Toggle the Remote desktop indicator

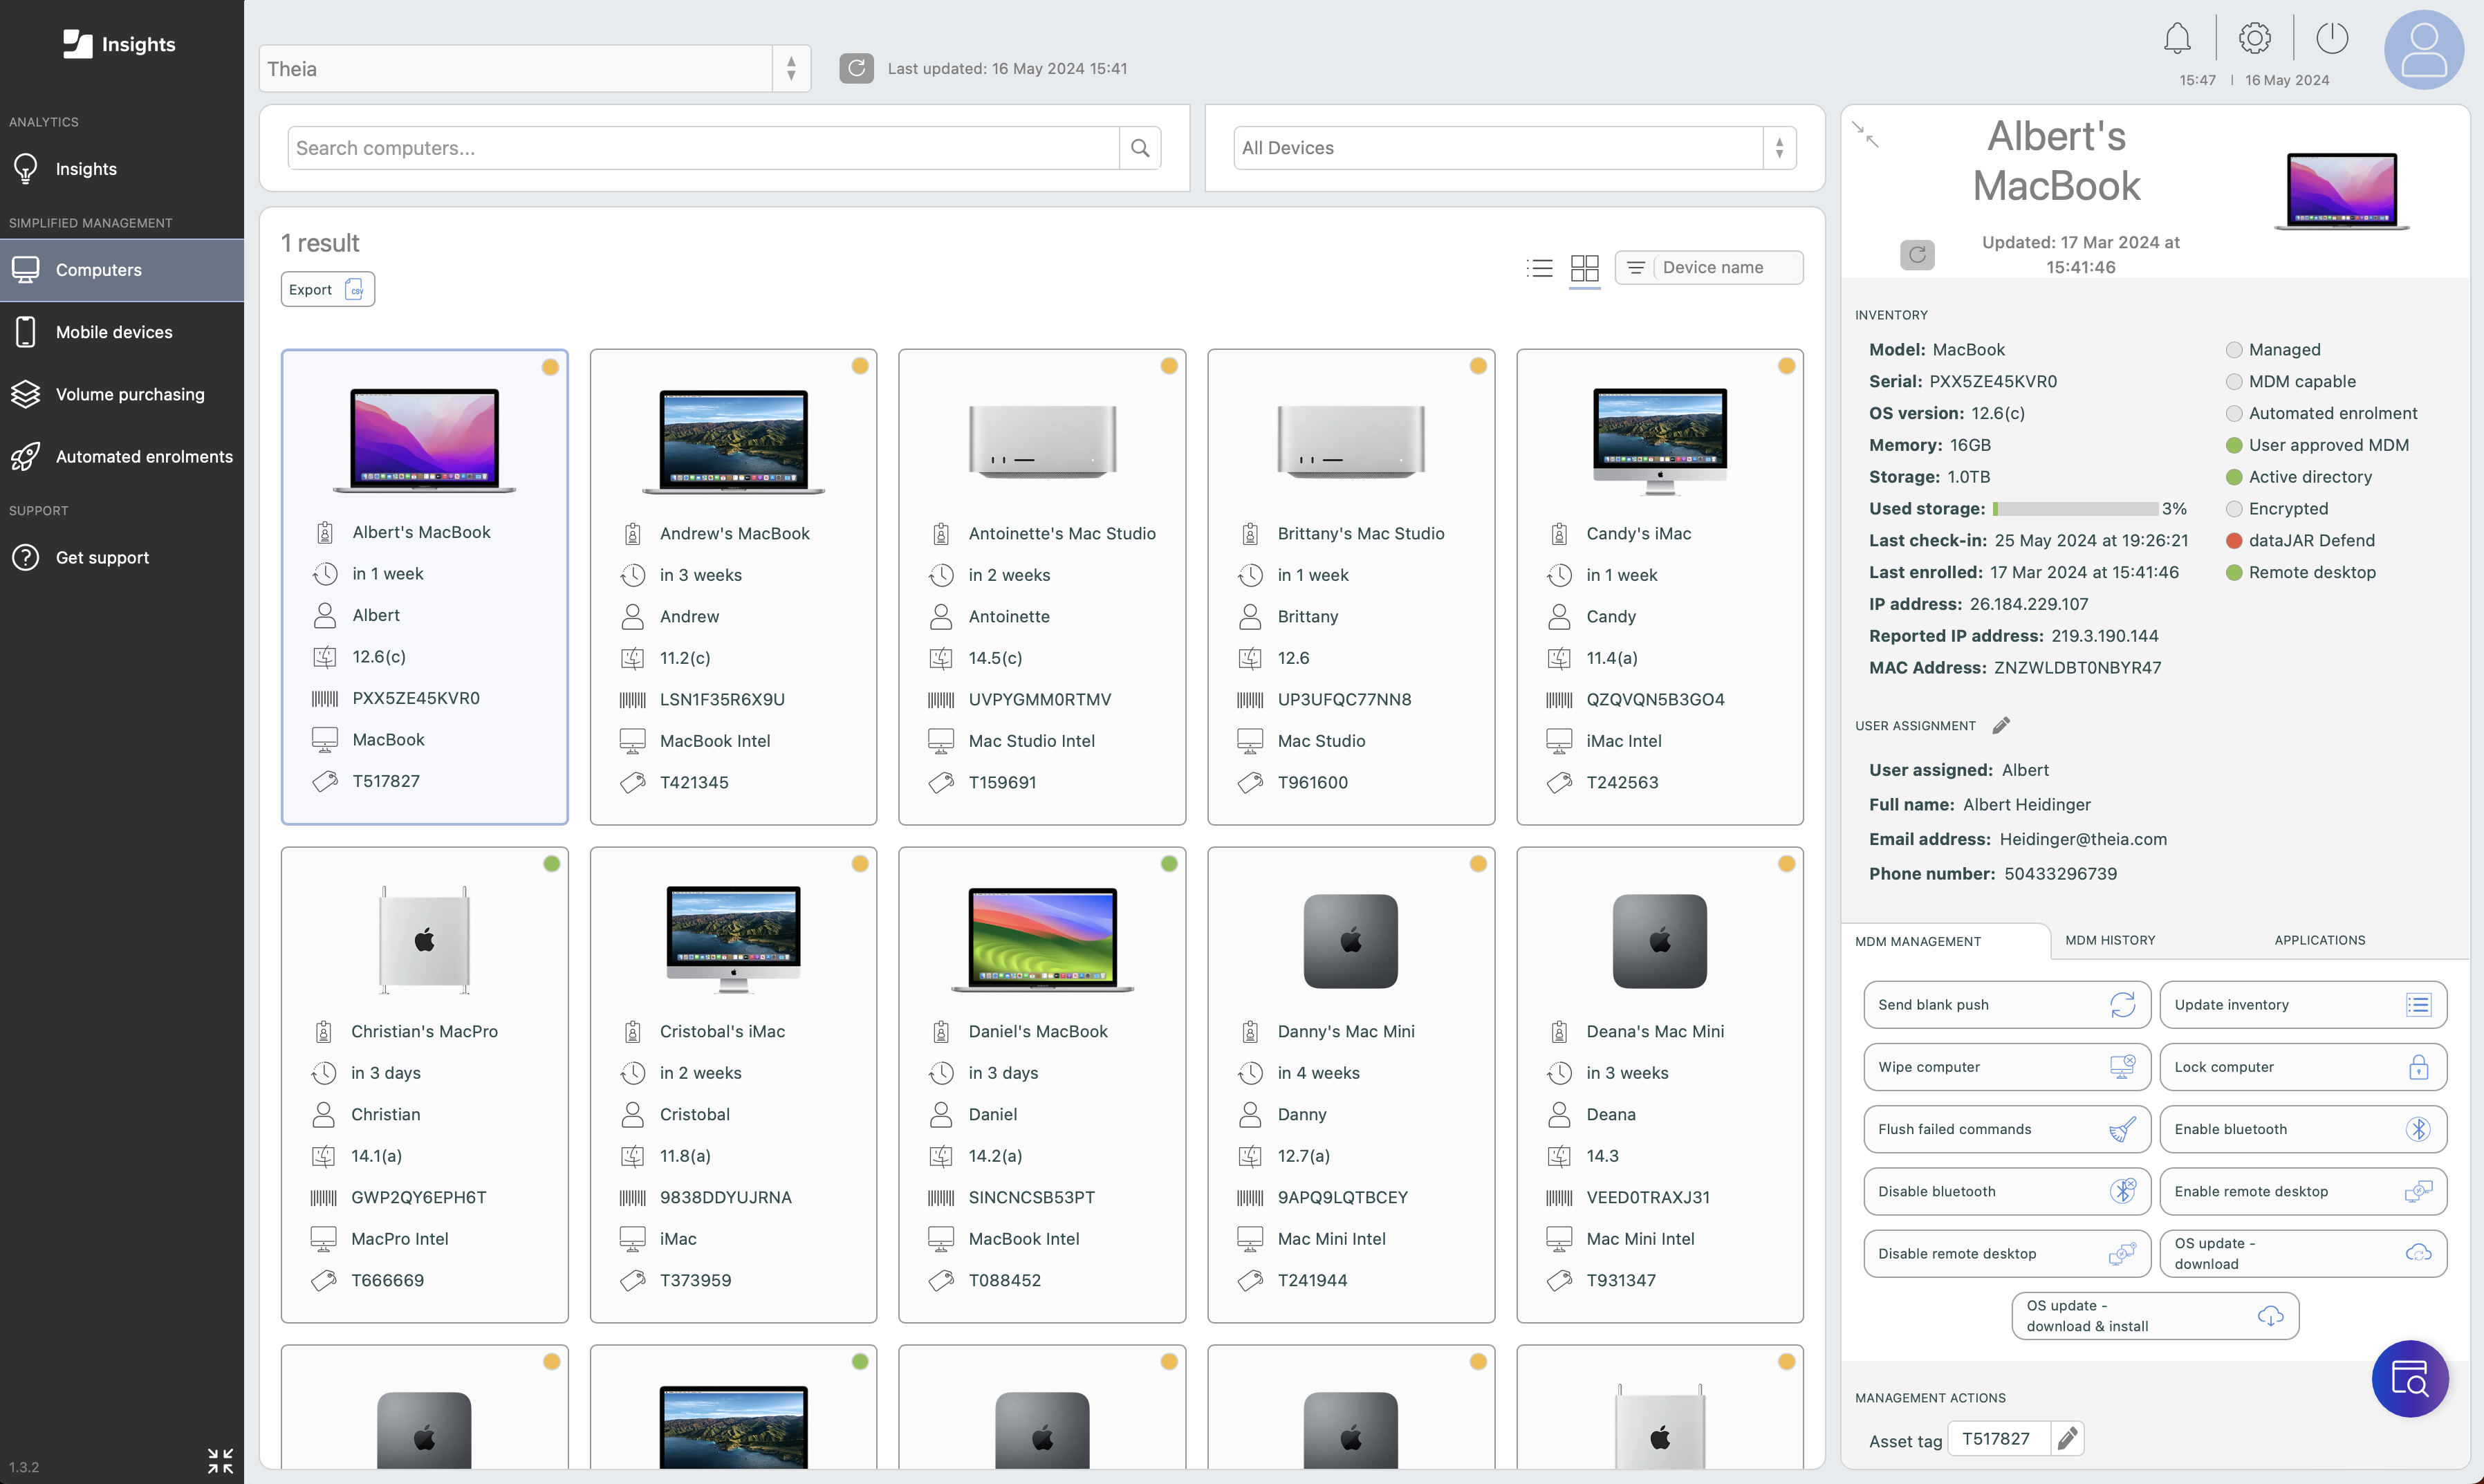(x=2233, y=573)
